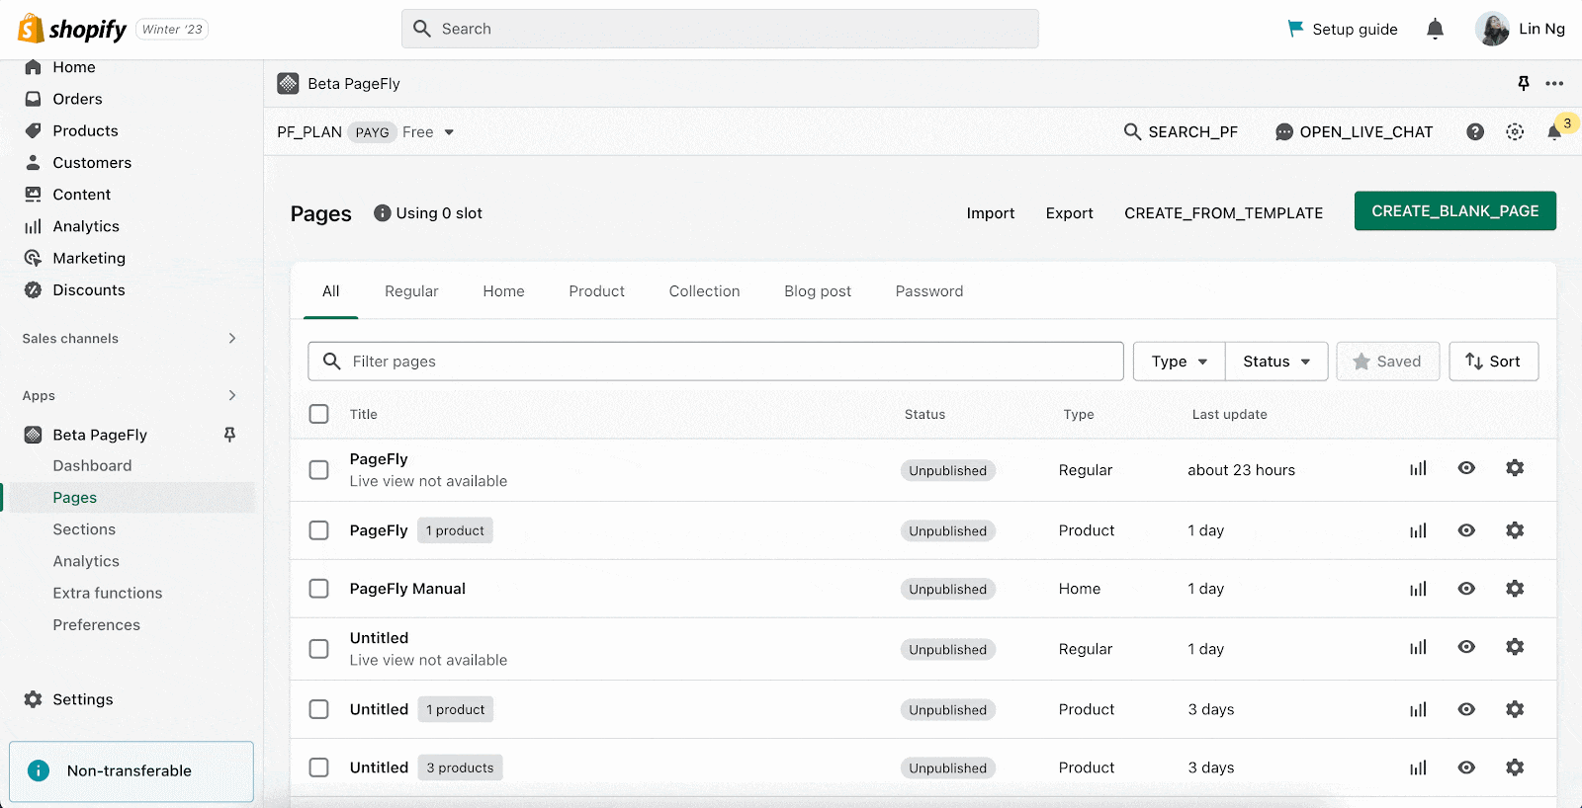1582x808 pixels.
Task: Click CREATE_FROM_TEMPLATE
Action: (1223, 213)
